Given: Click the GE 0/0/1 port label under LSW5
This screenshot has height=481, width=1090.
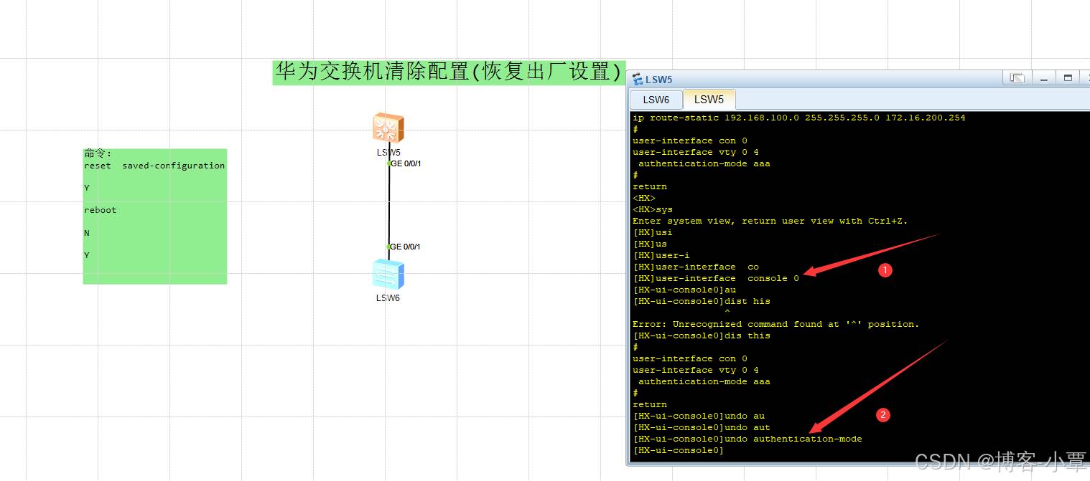Looking at the screenshot, I should (x=406, y=163).
